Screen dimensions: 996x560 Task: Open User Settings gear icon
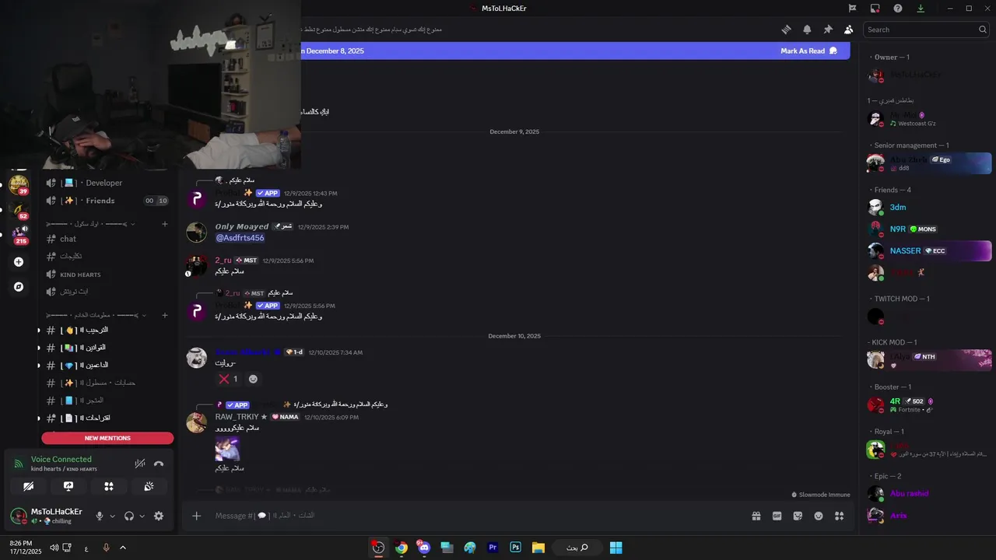pyautogui.click(x=159, y=516)
